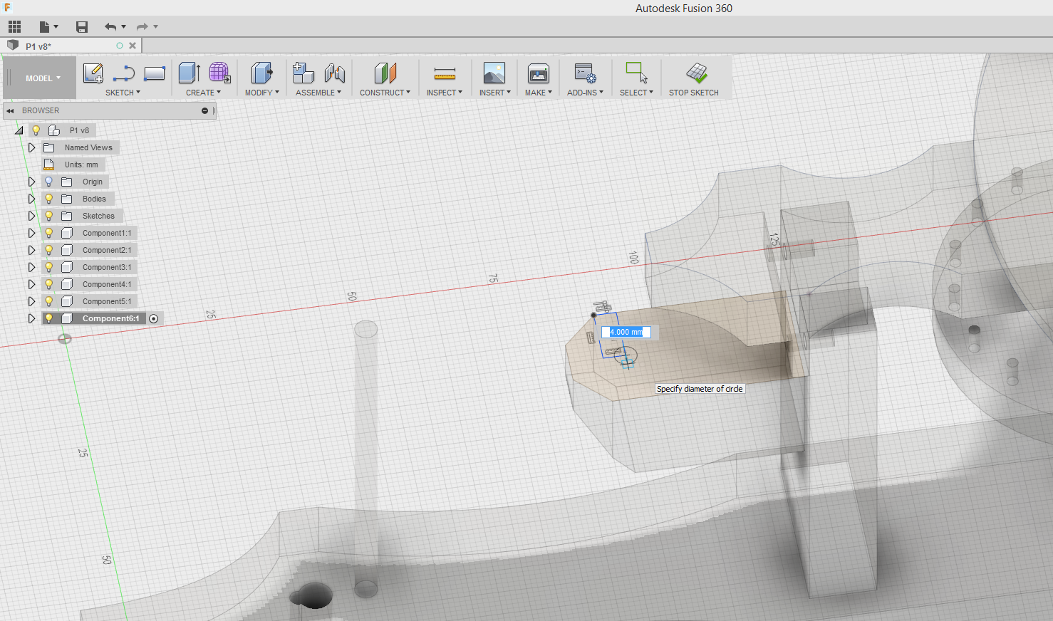Open the SKETCH menu

tap(123, 93)
